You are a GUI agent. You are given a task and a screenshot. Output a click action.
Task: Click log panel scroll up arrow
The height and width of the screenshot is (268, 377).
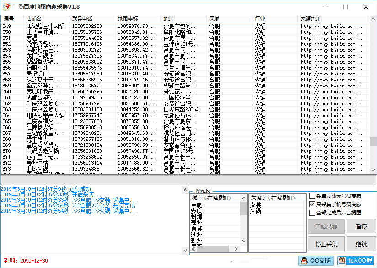185,190
